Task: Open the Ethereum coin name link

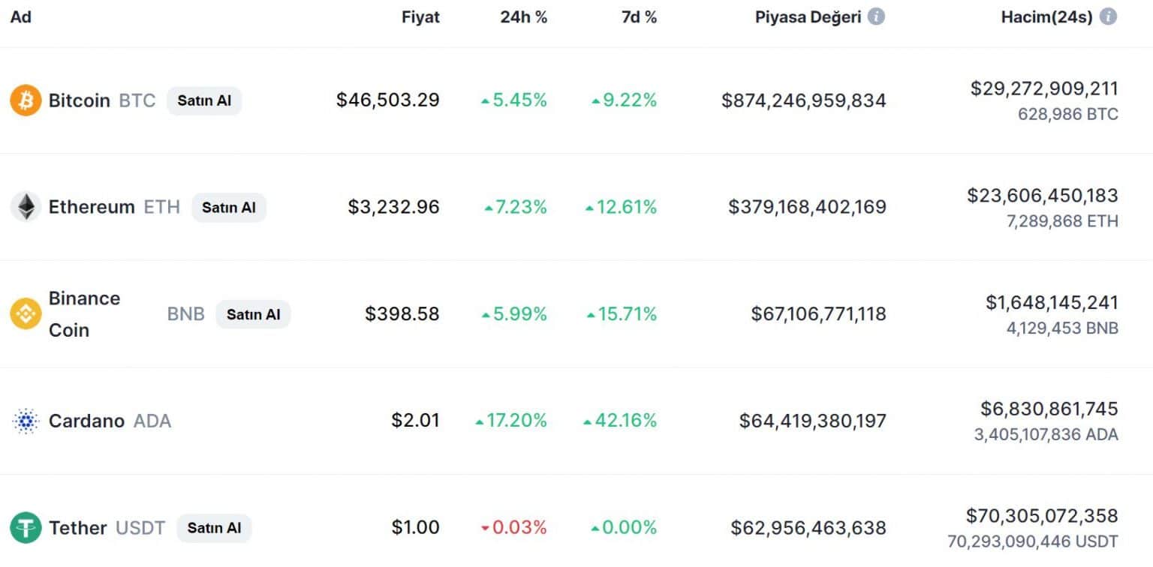Action: 92,207
